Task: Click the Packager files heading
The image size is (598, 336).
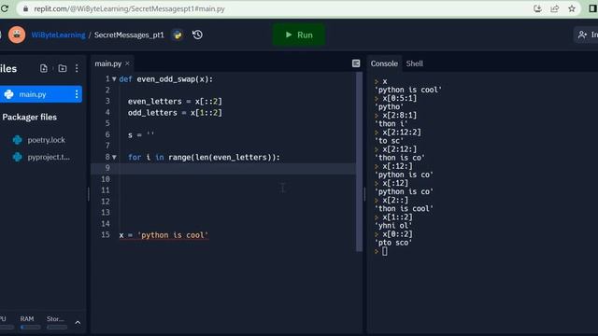Action: [x=29, y=117]
